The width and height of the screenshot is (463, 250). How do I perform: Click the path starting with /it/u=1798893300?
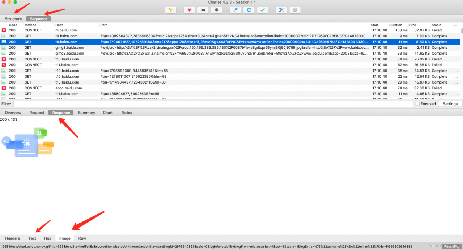point(134,71)
